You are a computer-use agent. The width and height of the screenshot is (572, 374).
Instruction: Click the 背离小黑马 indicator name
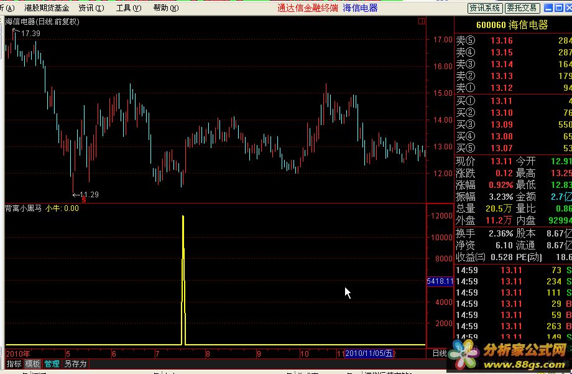(24, 208)
